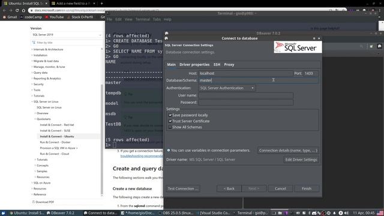The height and width of the screenshot is (216, 384).
Task: Close the 'Add a new field' tab
Action: tap(94, 4)
